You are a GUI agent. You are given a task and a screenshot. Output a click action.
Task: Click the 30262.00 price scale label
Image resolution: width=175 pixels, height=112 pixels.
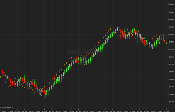point(172,27)
